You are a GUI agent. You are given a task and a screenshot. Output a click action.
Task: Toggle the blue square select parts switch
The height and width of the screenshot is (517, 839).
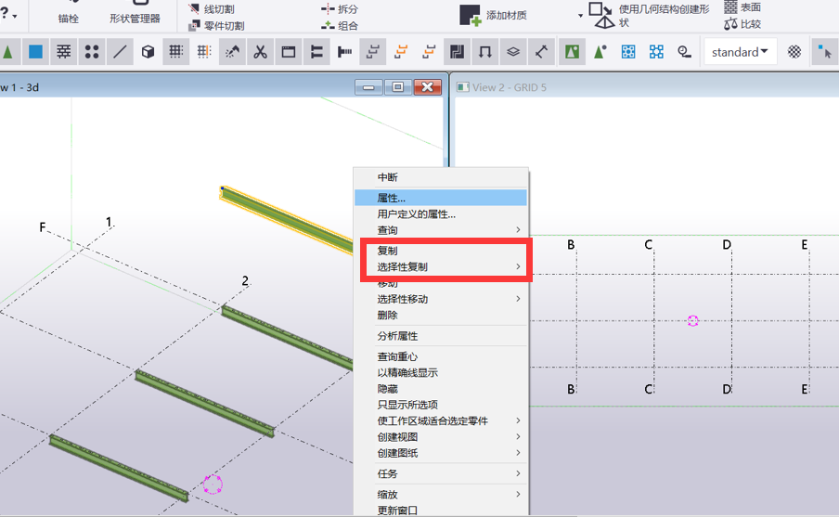35,52
